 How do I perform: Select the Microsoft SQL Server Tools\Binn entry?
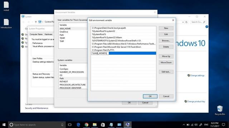click(x=123, y=47)
